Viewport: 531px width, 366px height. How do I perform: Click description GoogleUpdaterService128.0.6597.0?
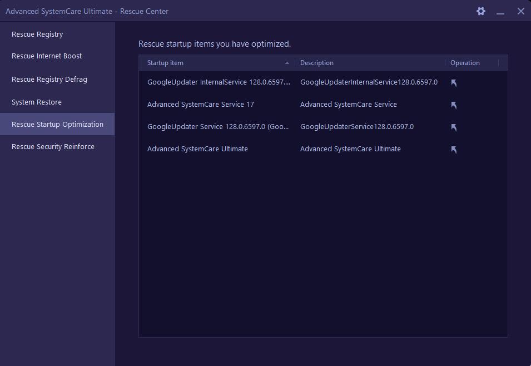tap(357, 126)
